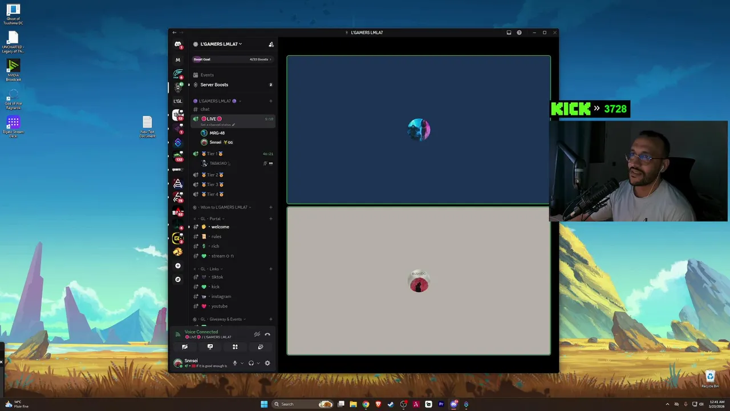This screenshot has height=411, width=730.
Task: Open server with 132 unread badge
Action: [178, 156]
